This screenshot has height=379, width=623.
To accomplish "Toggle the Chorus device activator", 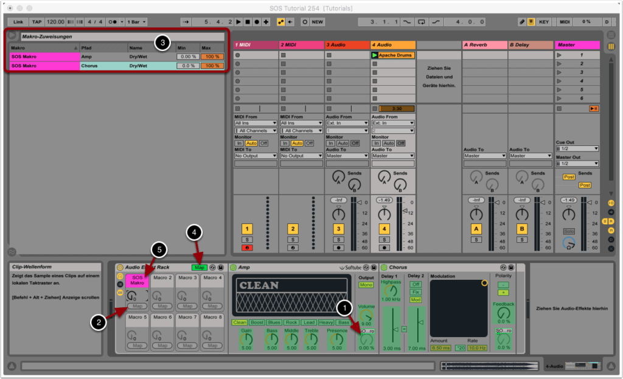I will [385, 268].
